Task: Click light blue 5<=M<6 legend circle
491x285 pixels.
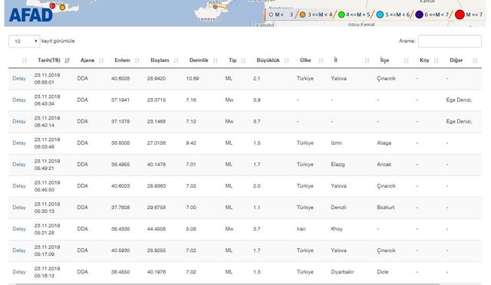Action: (x=380, y=15)
